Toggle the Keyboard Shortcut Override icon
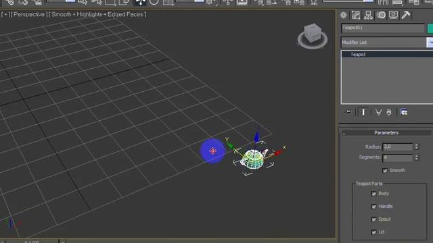The image size is (433, 243). pos(242,3)
